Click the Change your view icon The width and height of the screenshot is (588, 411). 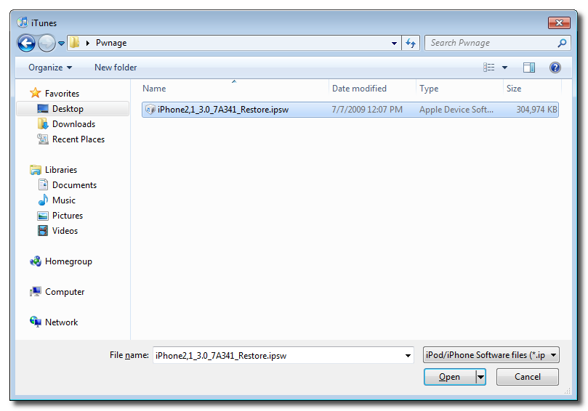pyautogui.click(x=488, y=68)
